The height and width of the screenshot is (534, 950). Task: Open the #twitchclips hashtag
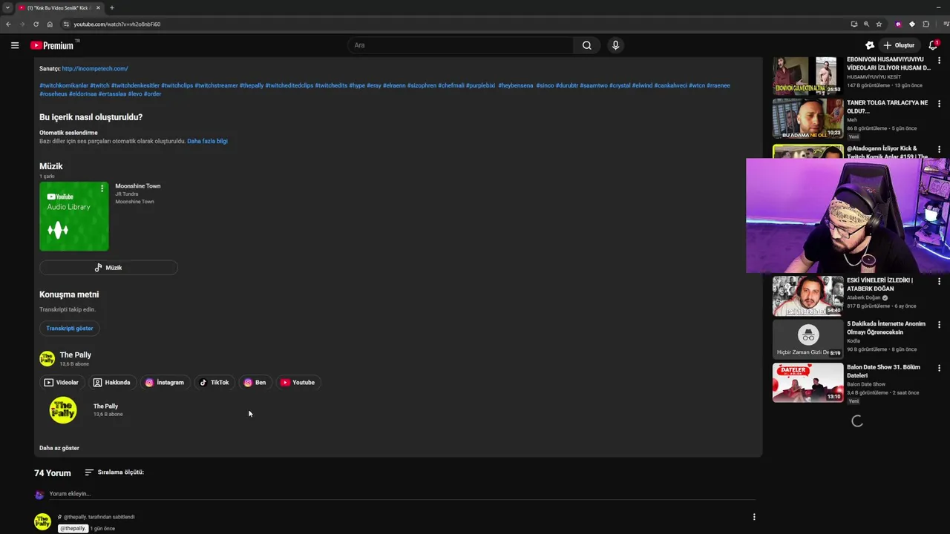pos(177,85)
